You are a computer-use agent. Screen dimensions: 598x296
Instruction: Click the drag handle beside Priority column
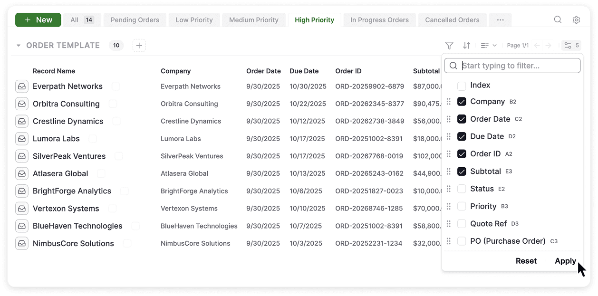click(x=449, y=206)
